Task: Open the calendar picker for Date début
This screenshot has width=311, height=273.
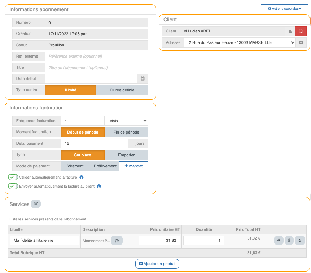Action: pyautogui.click(x=143, y=79)
